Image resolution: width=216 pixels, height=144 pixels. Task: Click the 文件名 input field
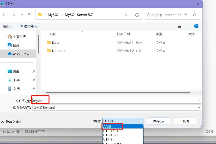pos(116,101)
